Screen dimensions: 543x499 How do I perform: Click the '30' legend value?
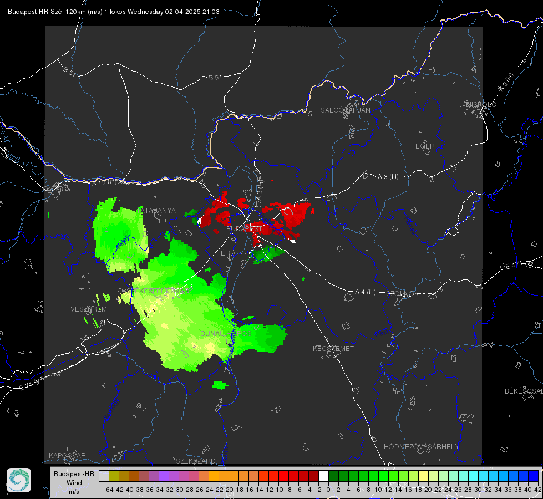point(478,490)
